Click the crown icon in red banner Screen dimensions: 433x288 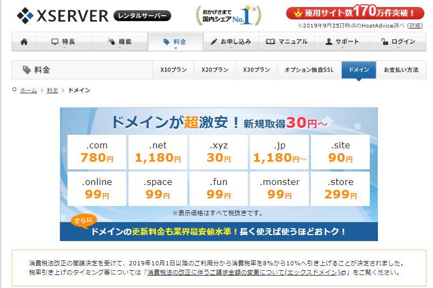(x=298, y=13)
